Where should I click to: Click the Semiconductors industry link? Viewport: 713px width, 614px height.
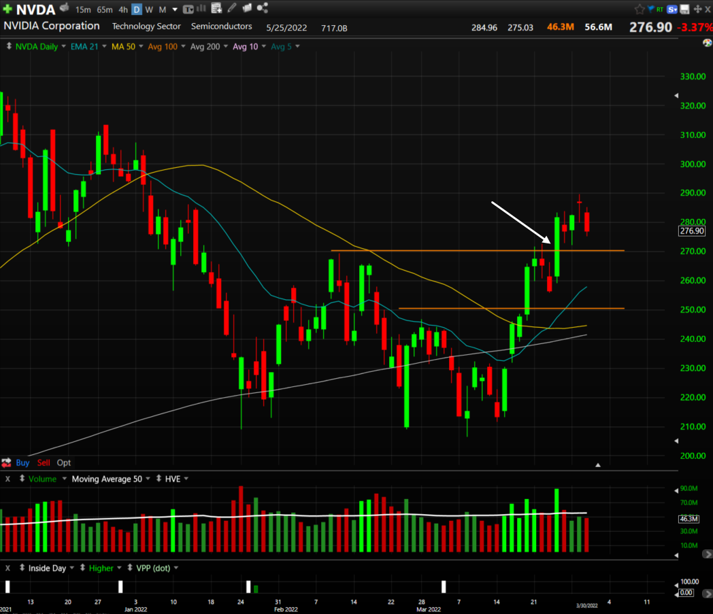click(x=221, y=27)
